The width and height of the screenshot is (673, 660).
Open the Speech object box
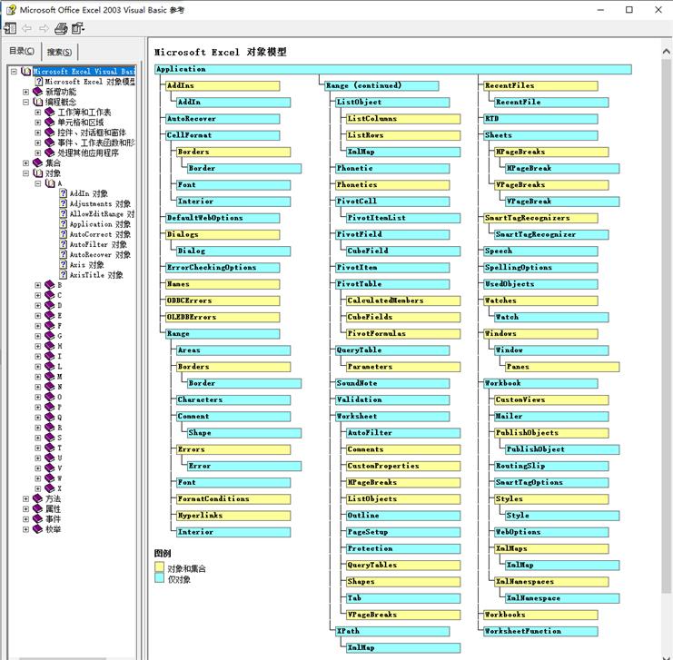point(540,251)
